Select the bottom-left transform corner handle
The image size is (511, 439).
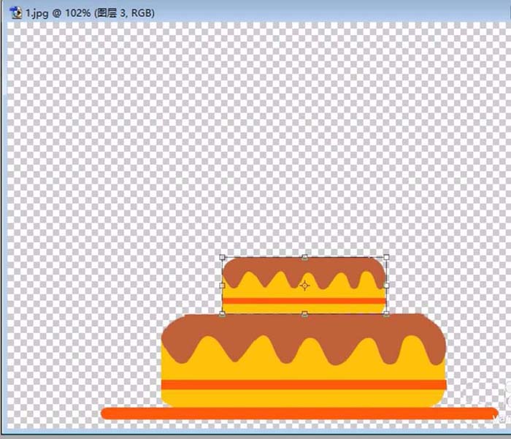coord(223,314)
